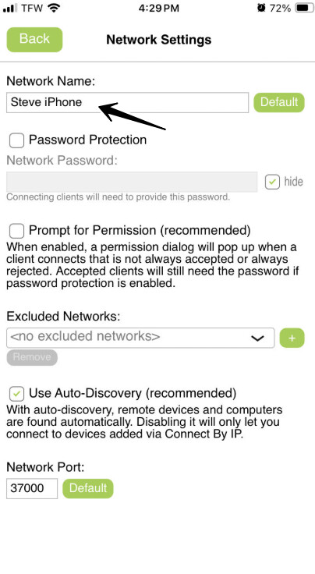Tap the battery icon in status bar
Screen dimensions: 315x574
tap(304, 8)
